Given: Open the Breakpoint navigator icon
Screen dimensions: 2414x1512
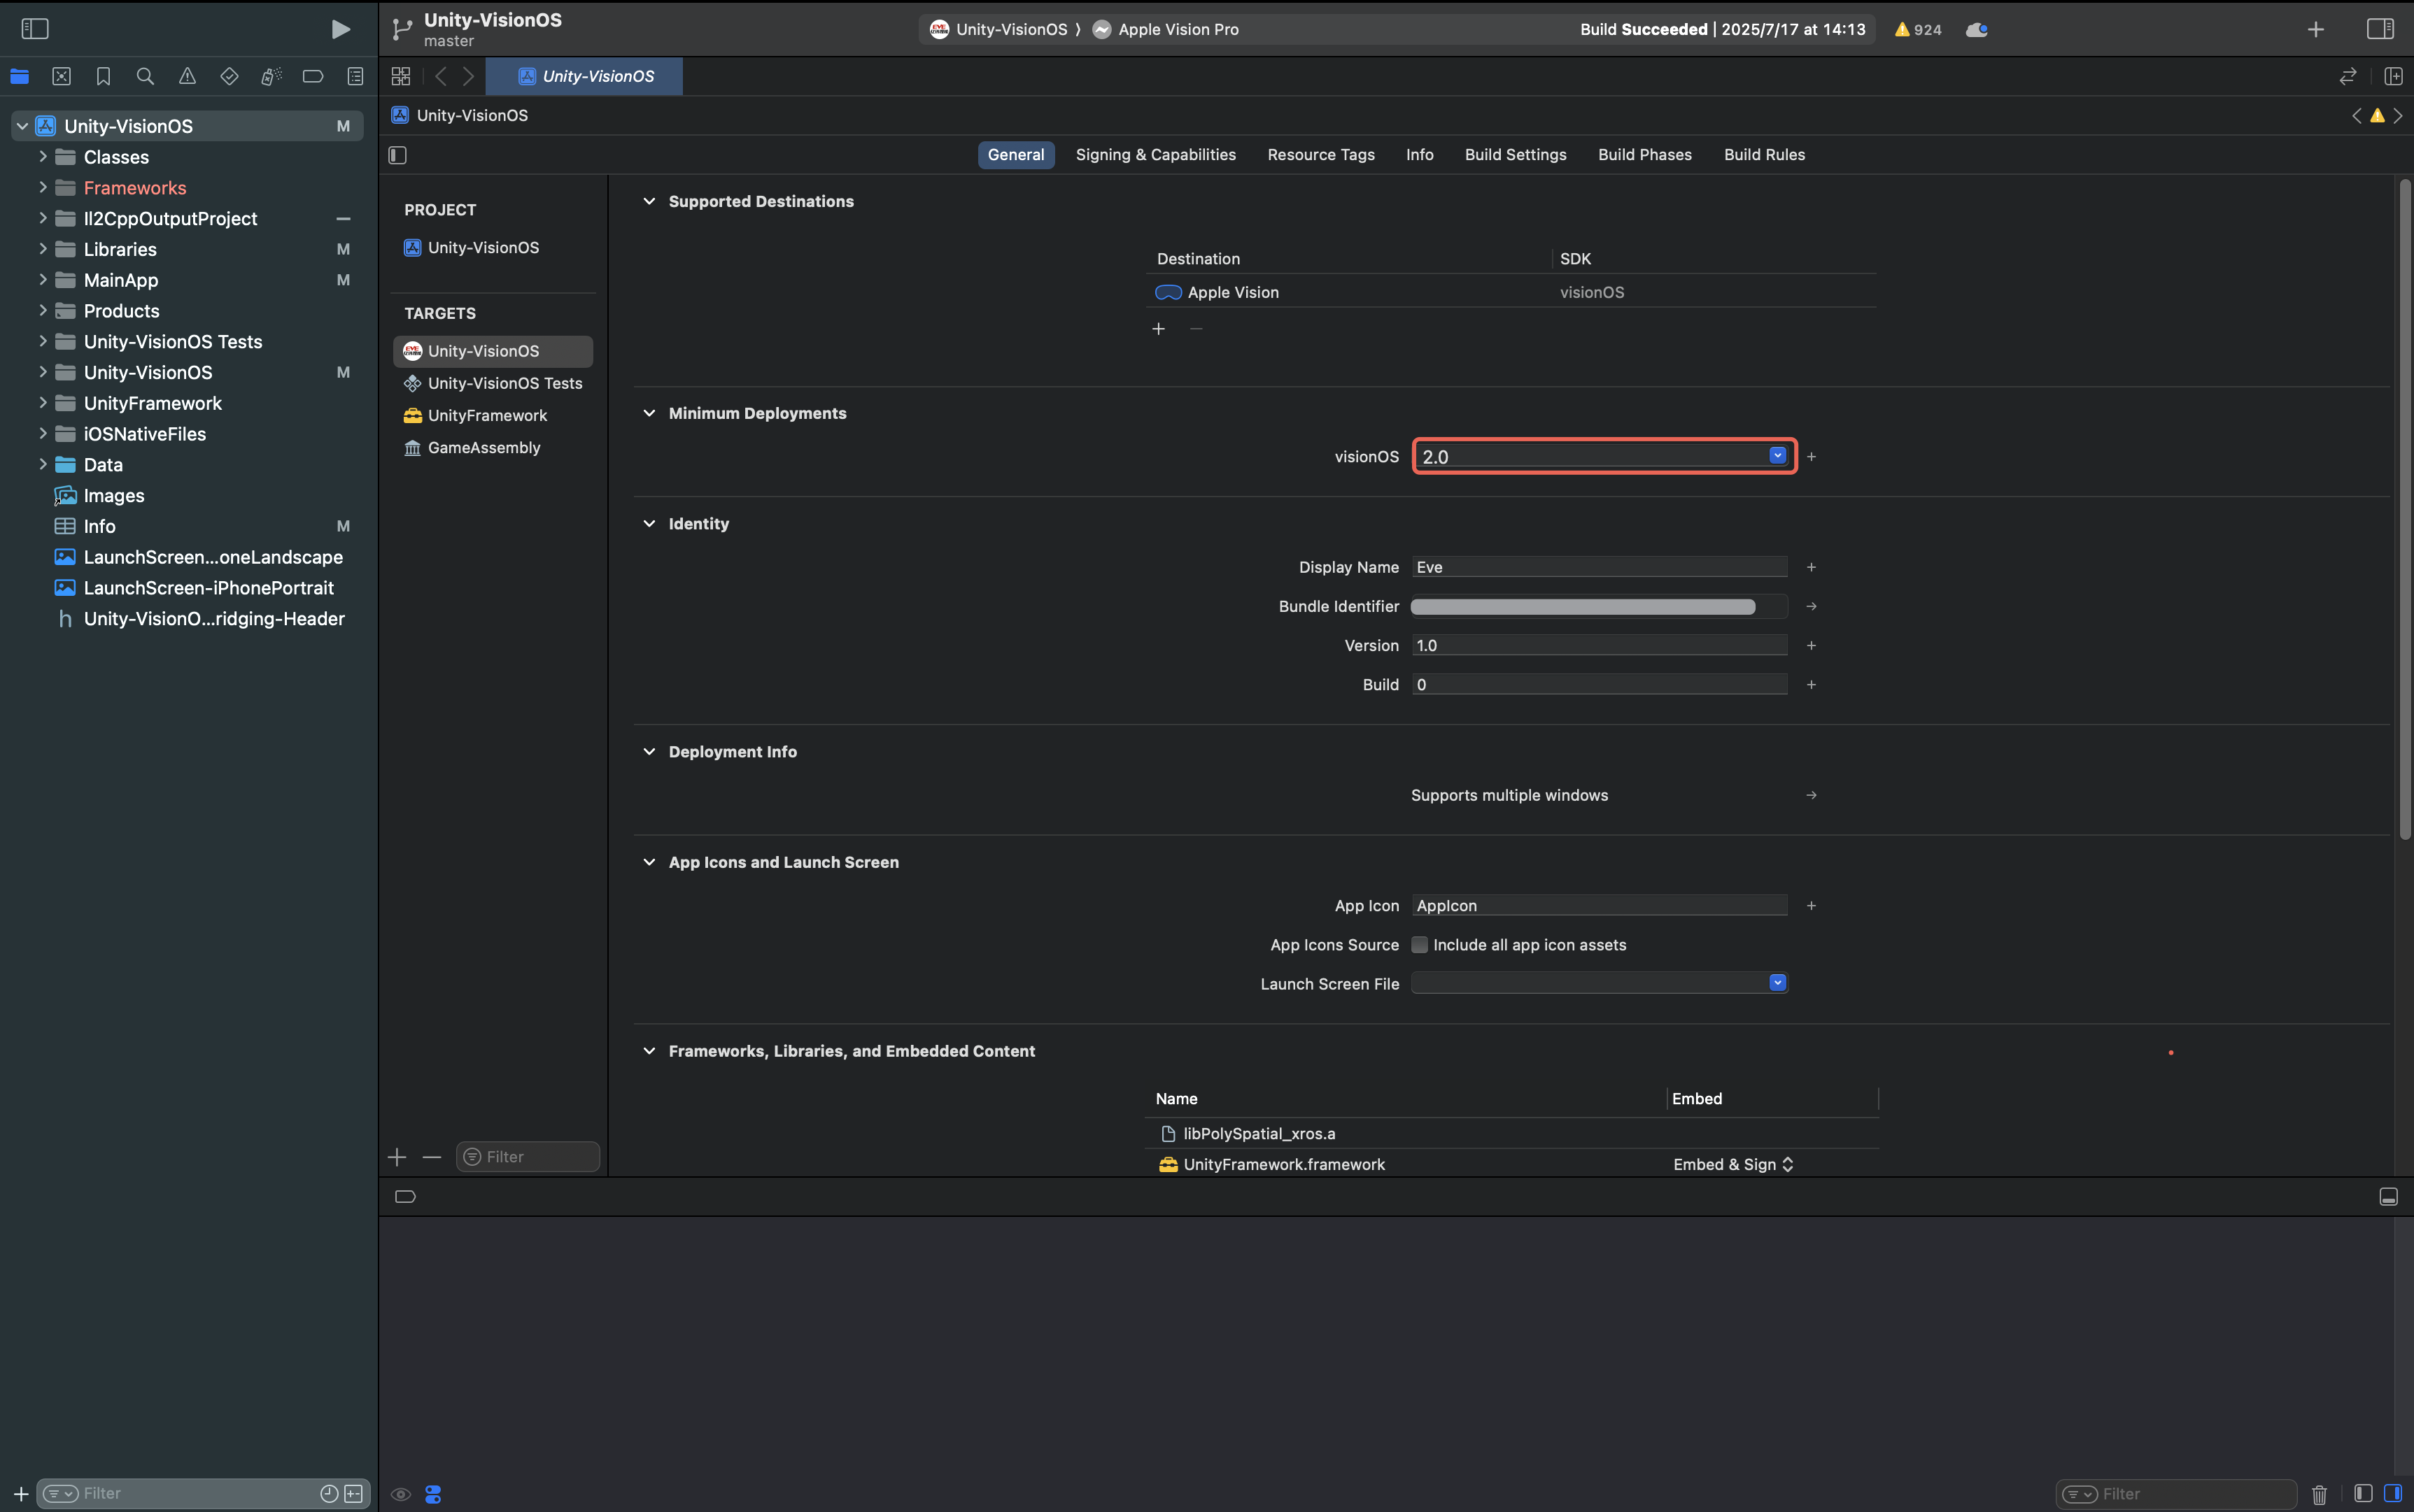Looking at the screenshot, I should [x=313, y=76].
